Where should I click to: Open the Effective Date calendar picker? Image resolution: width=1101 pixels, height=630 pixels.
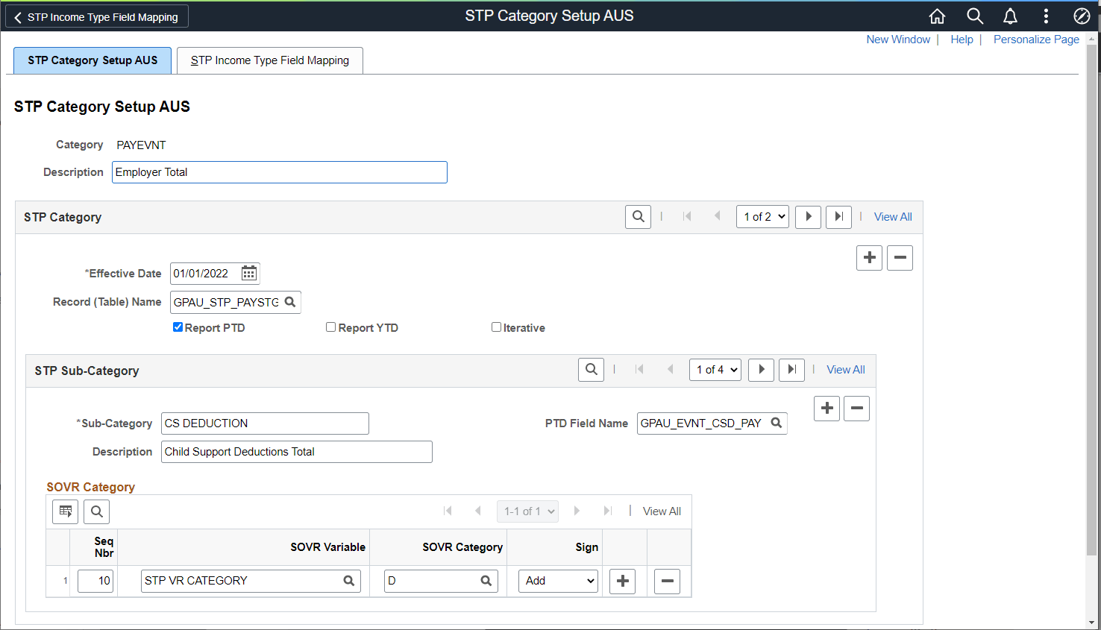249,274
